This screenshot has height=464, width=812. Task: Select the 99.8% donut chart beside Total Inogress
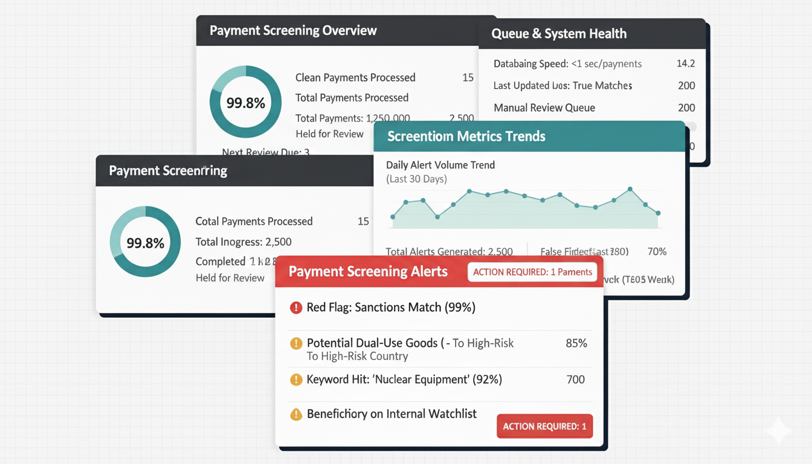pos(145,242)
